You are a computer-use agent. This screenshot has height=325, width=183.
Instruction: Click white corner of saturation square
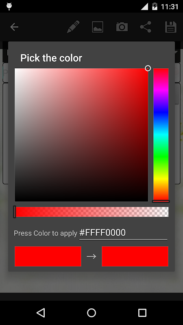[x=16, y=70]
